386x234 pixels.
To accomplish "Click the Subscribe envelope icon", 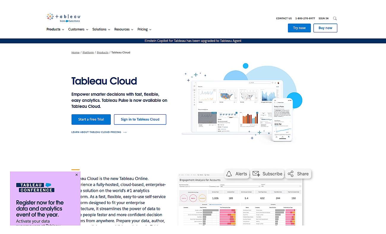I will (256, 174).
